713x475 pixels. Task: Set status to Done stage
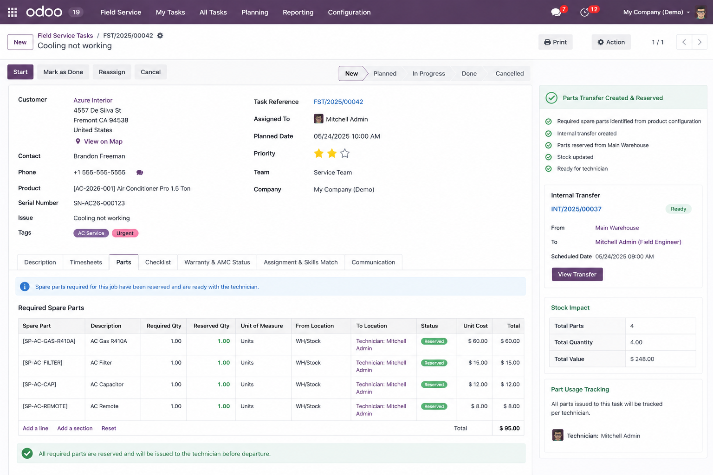pos(469,73)
